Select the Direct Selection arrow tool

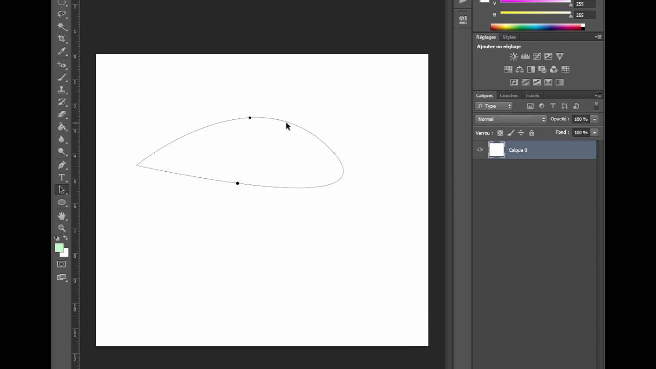tap(61, 190)
